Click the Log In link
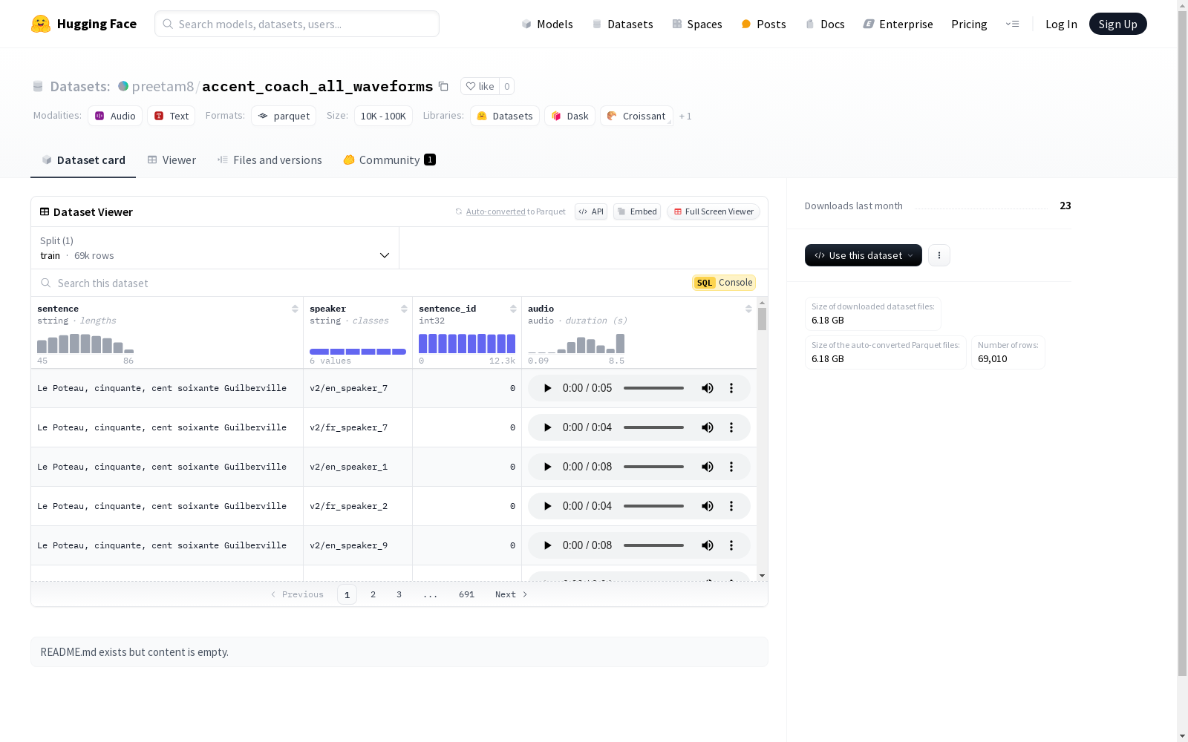Screen dimensions: 1188x742 click(1061, 24)
